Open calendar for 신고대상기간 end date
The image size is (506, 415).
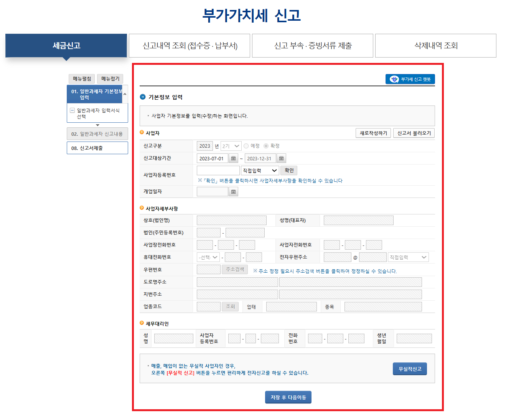click(x=281, y=158)
